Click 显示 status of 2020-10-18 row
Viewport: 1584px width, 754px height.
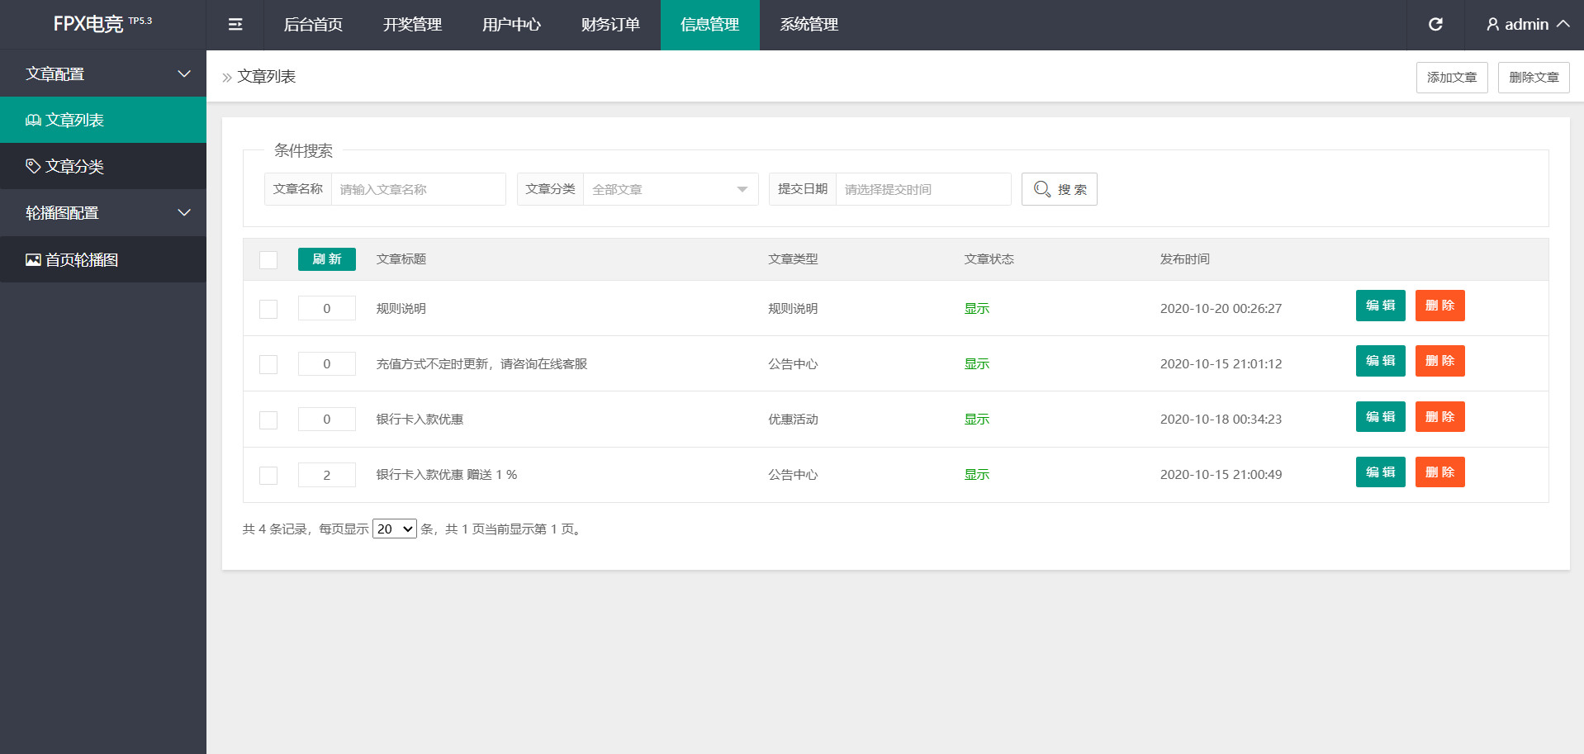tap(977, 420)
